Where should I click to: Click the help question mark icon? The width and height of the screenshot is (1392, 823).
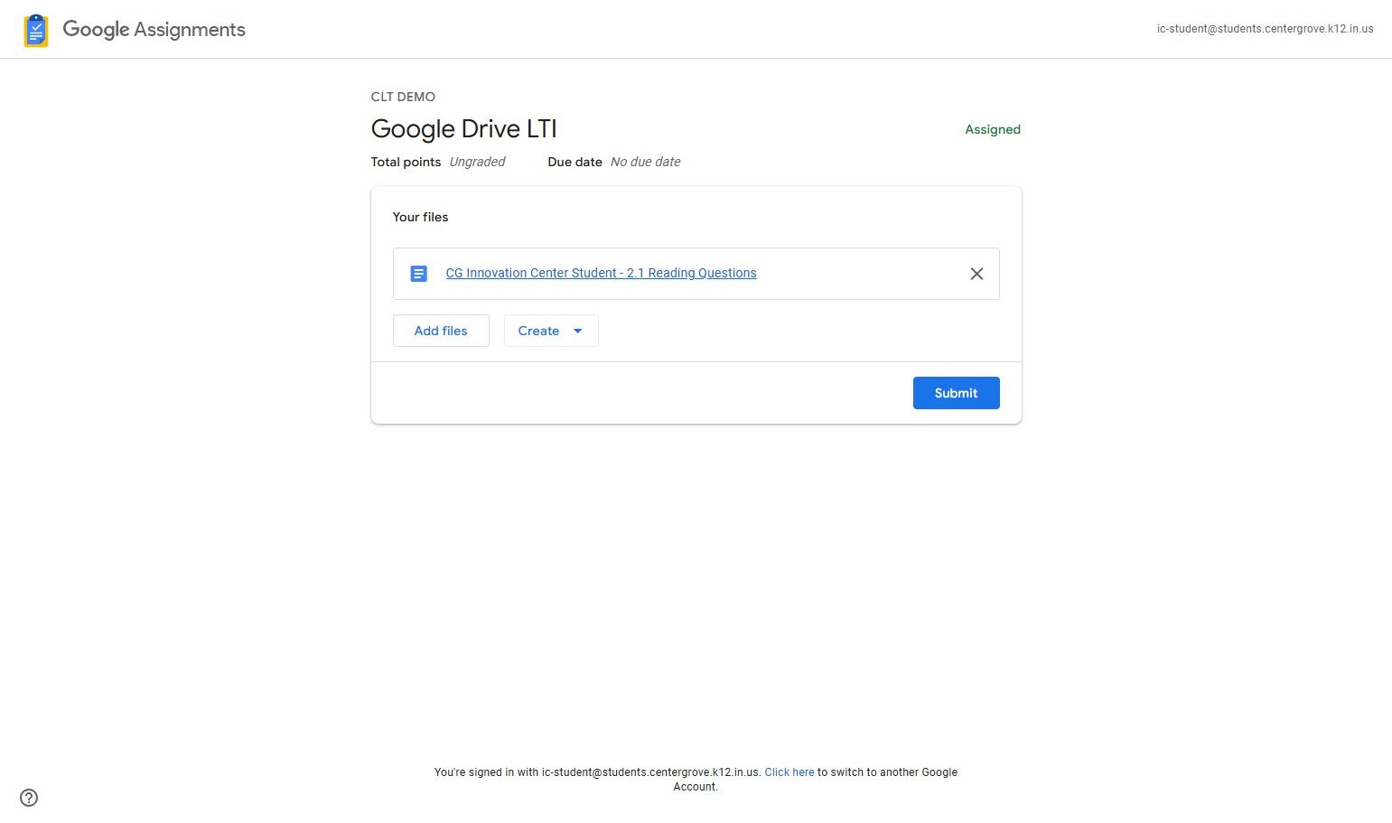coord(28,798)
